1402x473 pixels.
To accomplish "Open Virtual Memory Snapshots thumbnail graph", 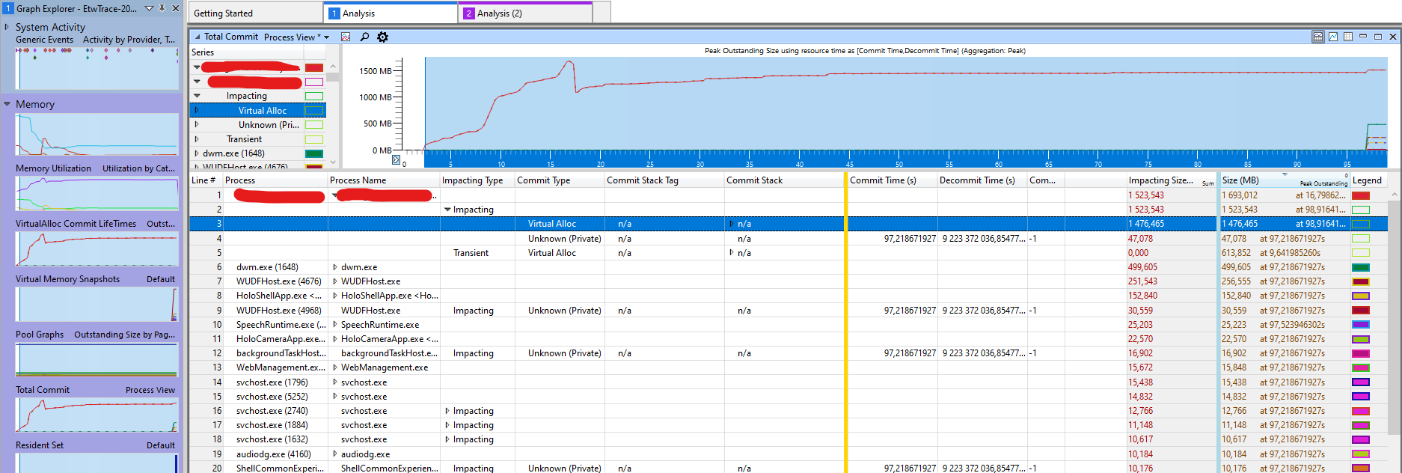I will 97,305.
